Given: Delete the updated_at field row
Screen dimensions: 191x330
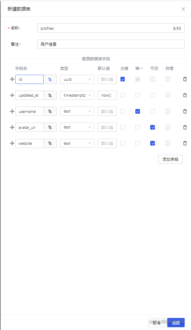Looking at the screenshot, I should [x=185, y=95].
